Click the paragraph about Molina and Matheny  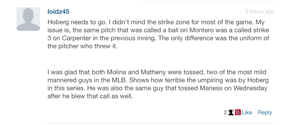[x=157, y=84]
